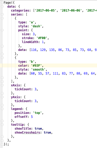Click number 55 in second data array
Image resolution: width=97 pixels, height=148 pixels.
coord(40,73)
